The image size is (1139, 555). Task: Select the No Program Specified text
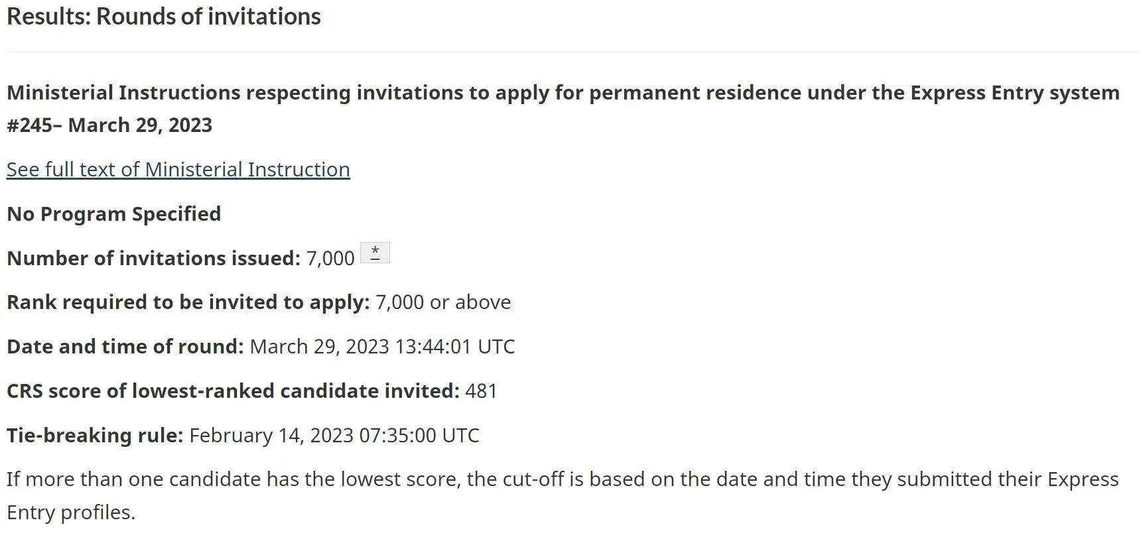coord(113,214)
